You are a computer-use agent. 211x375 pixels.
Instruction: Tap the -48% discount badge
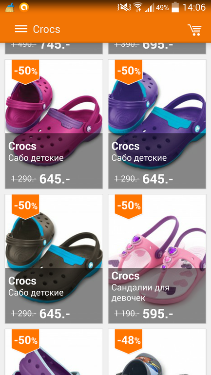[x=129, y=341]
